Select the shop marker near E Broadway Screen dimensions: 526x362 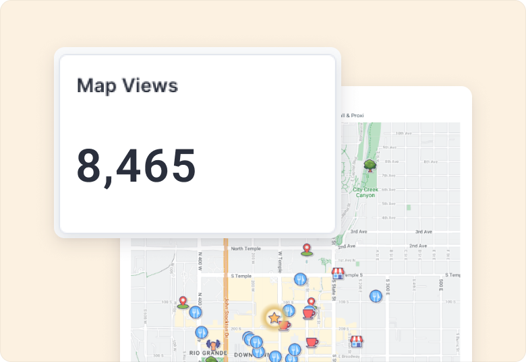pyautogui.click(x=356, y=341)
